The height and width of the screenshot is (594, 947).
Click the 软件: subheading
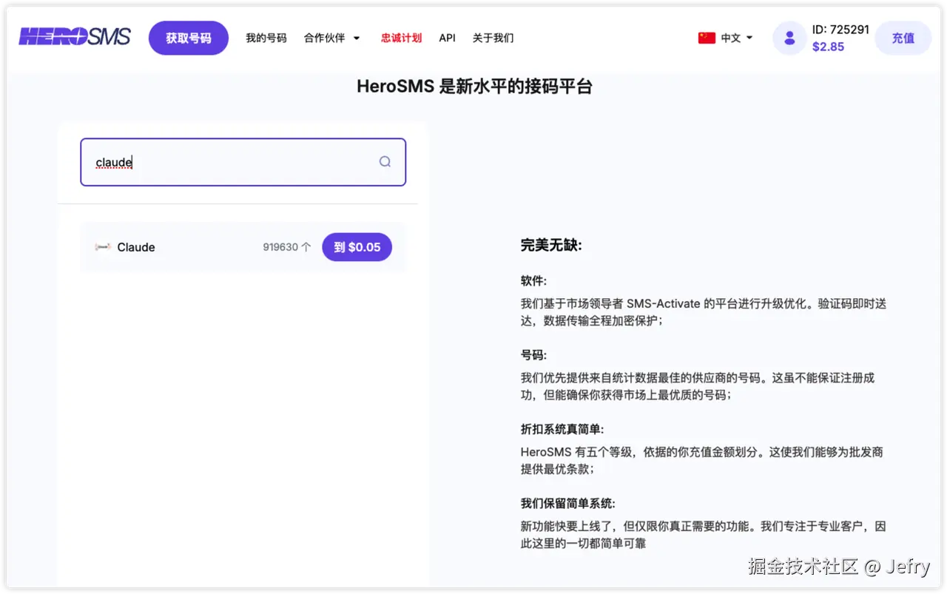click(x=533, y=281)
